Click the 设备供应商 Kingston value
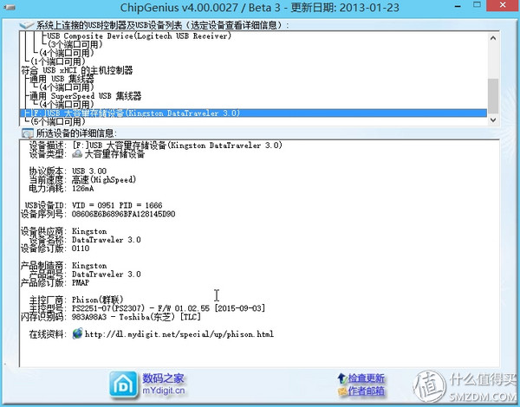520x407 pixels. pos(89,231)
